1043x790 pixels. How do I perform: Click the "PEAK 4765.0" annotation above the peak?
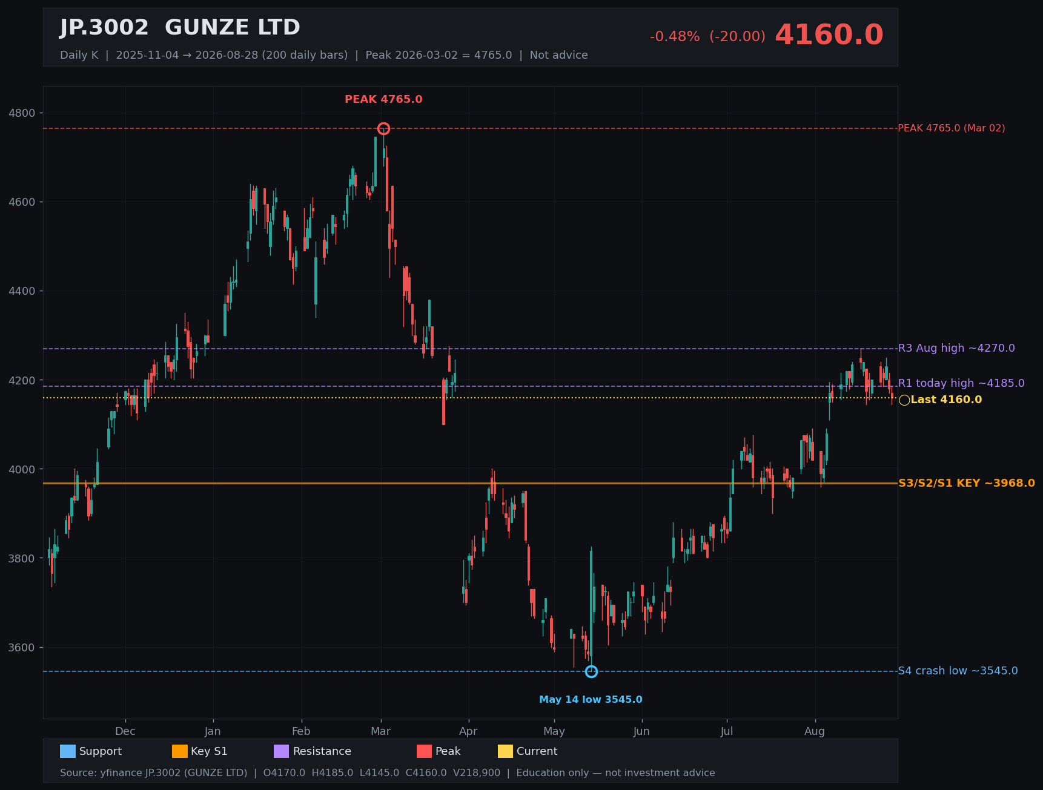click(x=383, y=99)
